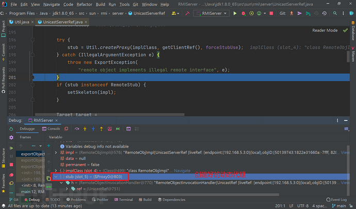Open the Terminal tool window

[123, 200]
